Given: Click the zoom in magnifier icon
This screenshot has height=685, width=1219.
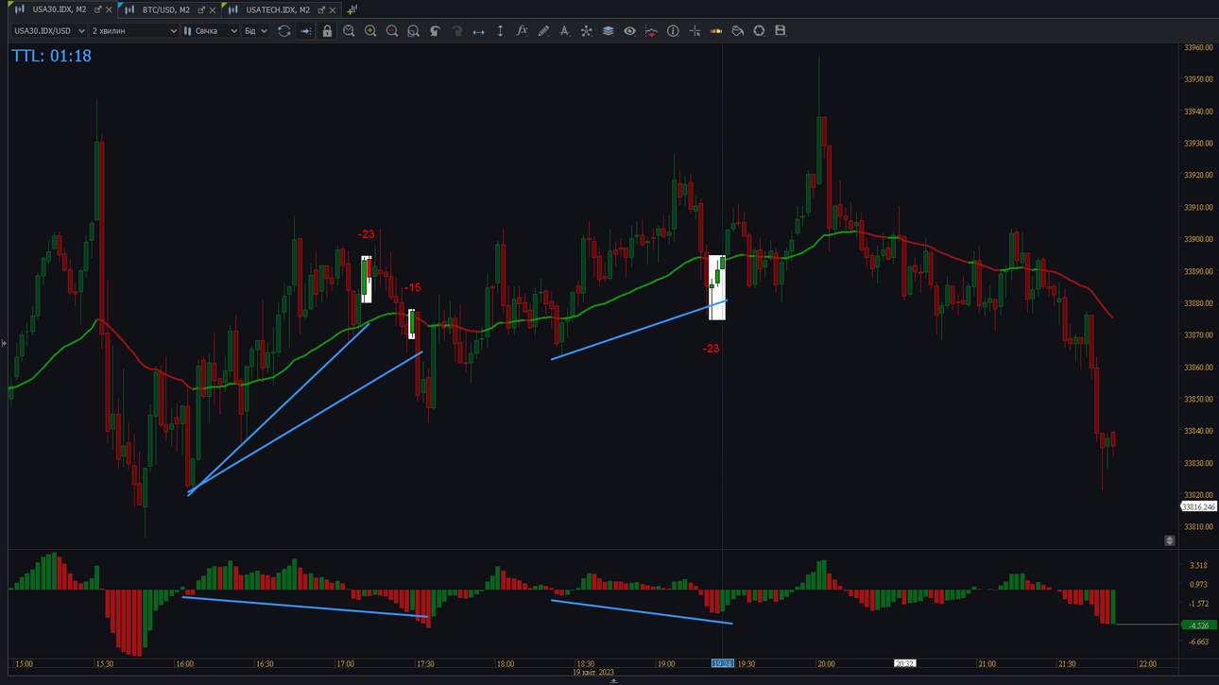Looking at the screenshot, I should pyautogui.click(x=370, y=31).
